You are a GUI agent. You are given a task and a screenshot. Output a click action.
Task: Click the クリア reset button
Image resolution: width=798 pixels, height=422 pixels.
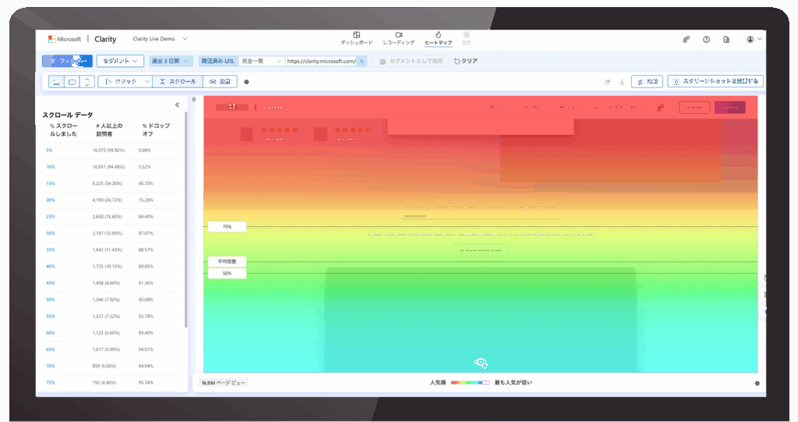(x=466, y=61)
